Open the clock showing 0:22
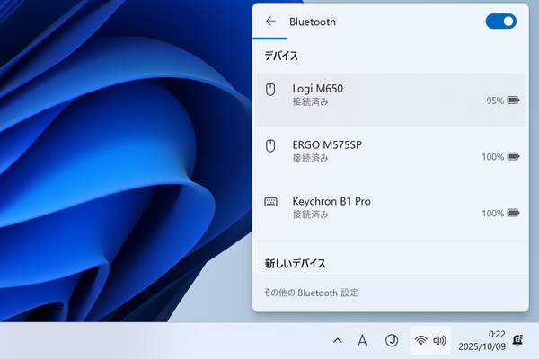This screenshot has height=359, width=539. click(497, 334)
